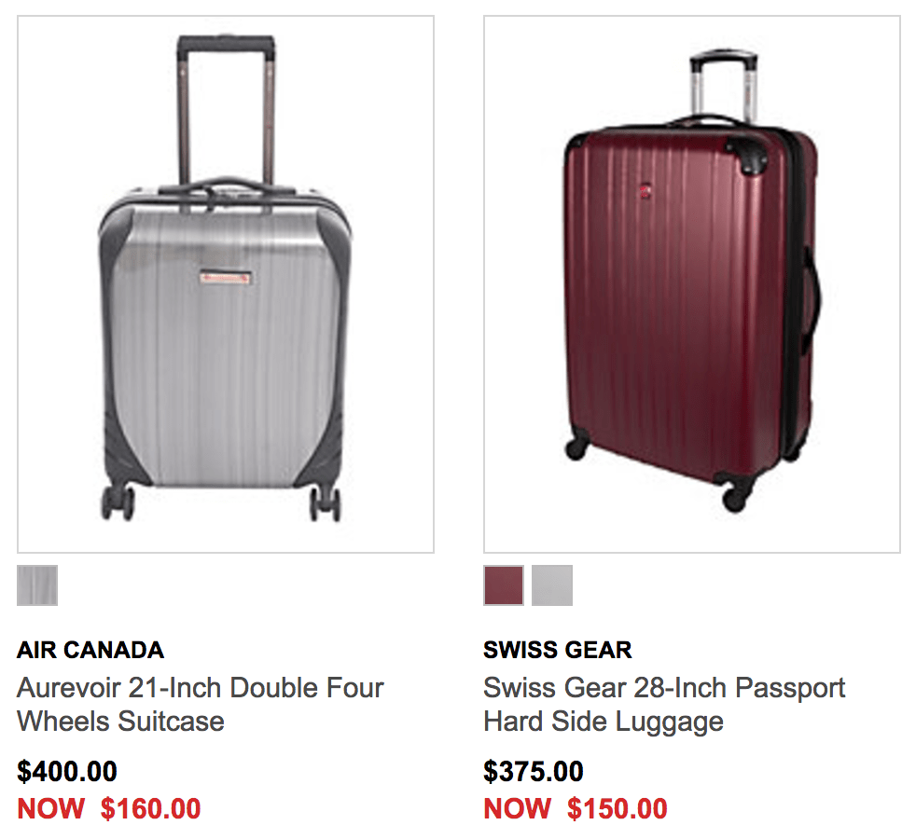Click the badge plate on the grey suitcase
Screen dimensions: 916x839
point(226,277)
